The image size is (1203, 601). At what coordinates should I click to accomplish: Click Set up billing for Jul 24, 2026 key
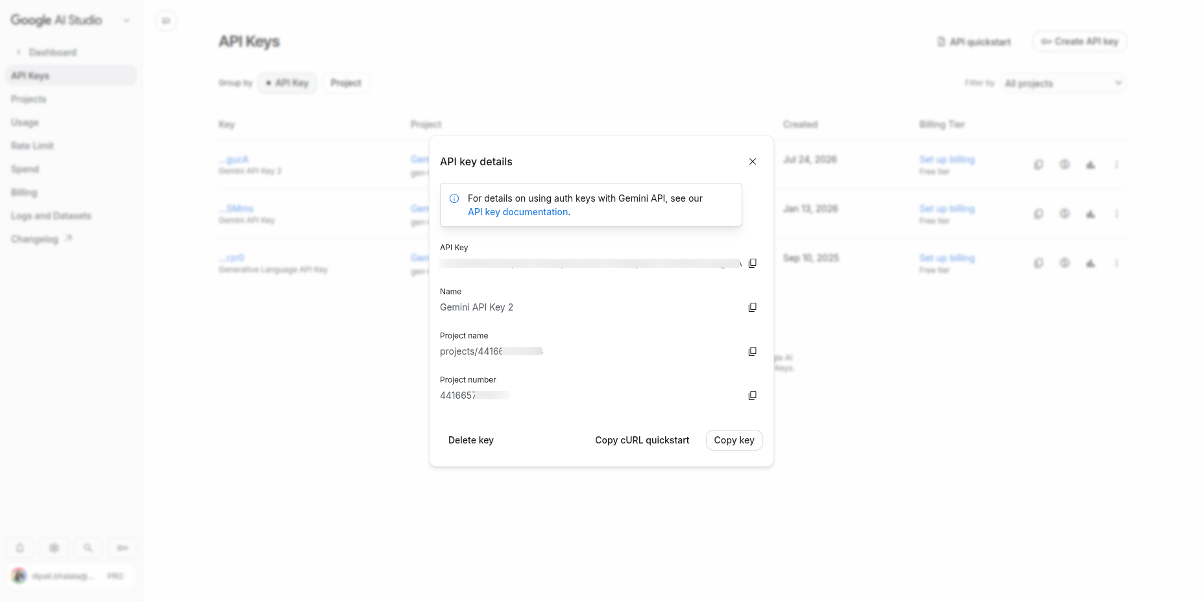click(x=947, y=159)
